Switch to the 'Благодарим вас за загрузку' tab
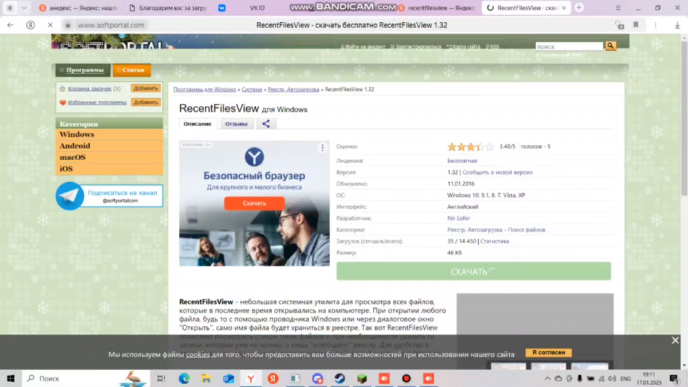This screenshot has width=688, height=387. tap(169, 8)
